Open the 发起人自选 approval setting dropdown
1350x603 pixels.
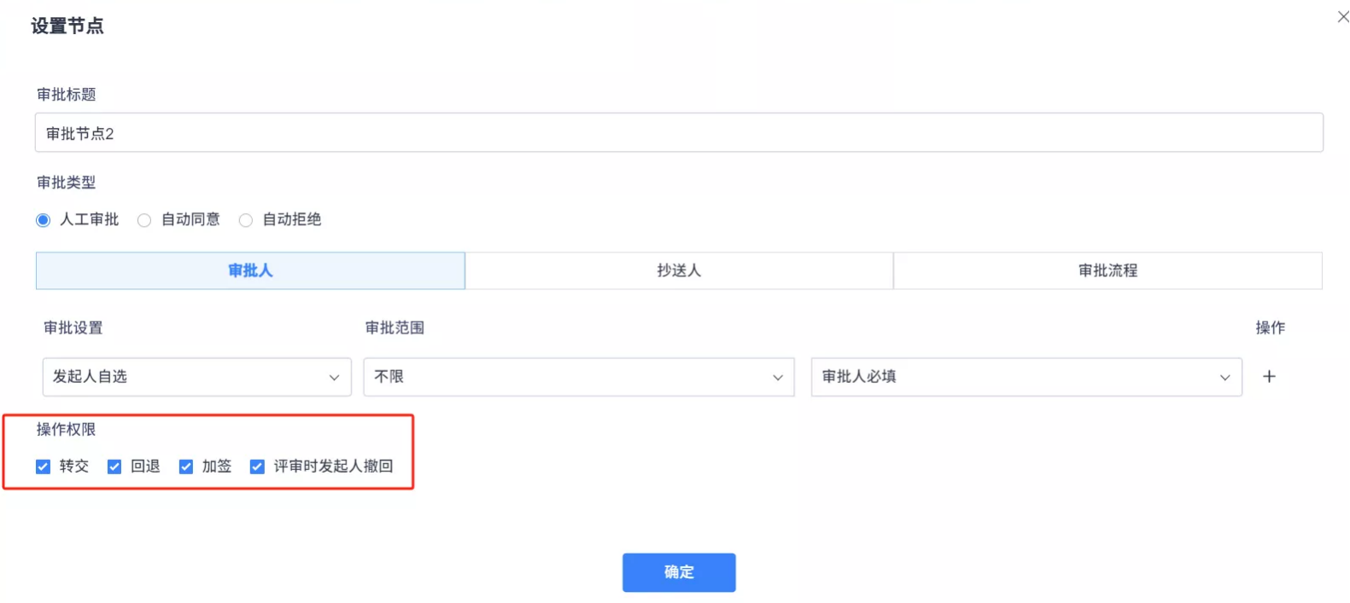pos(196,376)
